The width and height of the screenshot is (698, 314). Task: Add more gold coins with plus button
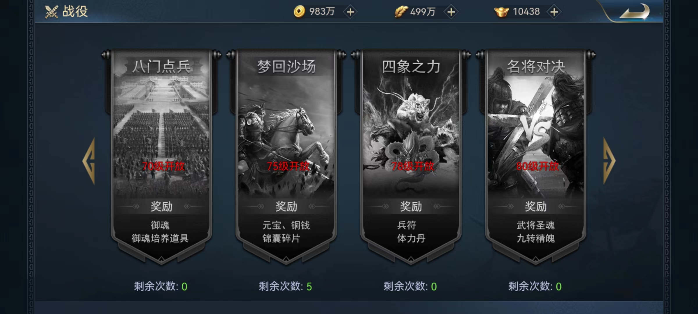point(350,12)
